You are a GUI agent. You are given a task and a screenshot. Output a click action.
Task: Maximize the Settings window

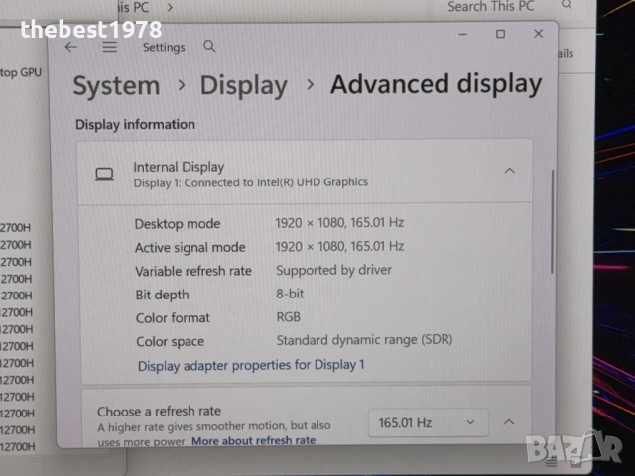pos(500,34)
